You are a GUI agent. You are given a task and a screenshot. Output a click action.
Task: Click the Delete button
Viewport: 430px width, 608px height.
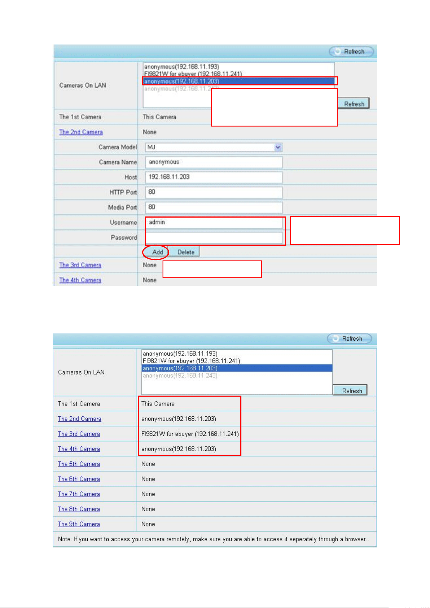pyautogui.click(x=184, y=252)
